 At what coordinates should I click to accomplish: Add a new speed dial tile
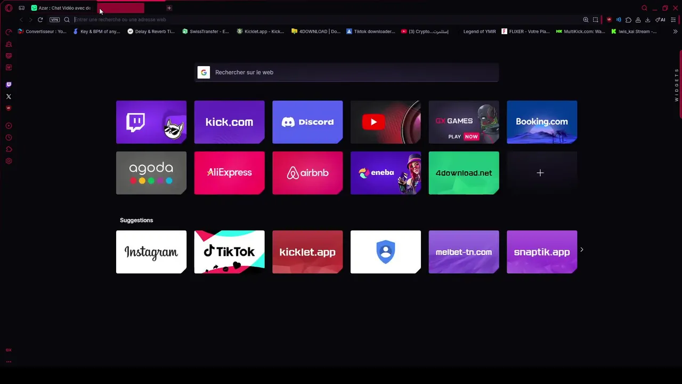click(542, 173)
